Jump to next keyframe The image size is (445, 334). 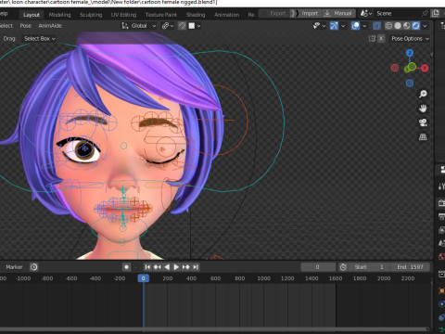point(185,267)
